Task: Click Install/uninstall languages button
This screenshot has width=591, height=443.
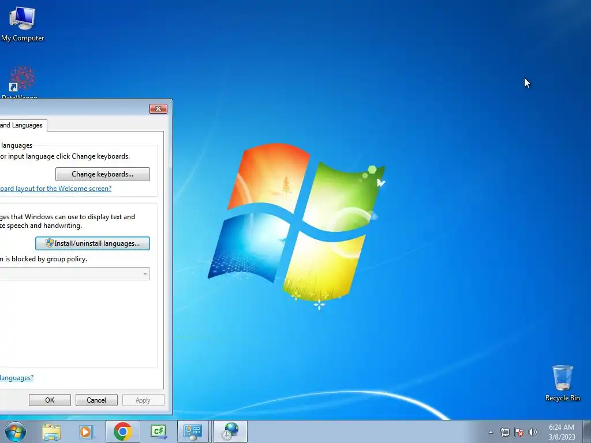Action: (92, 243)
